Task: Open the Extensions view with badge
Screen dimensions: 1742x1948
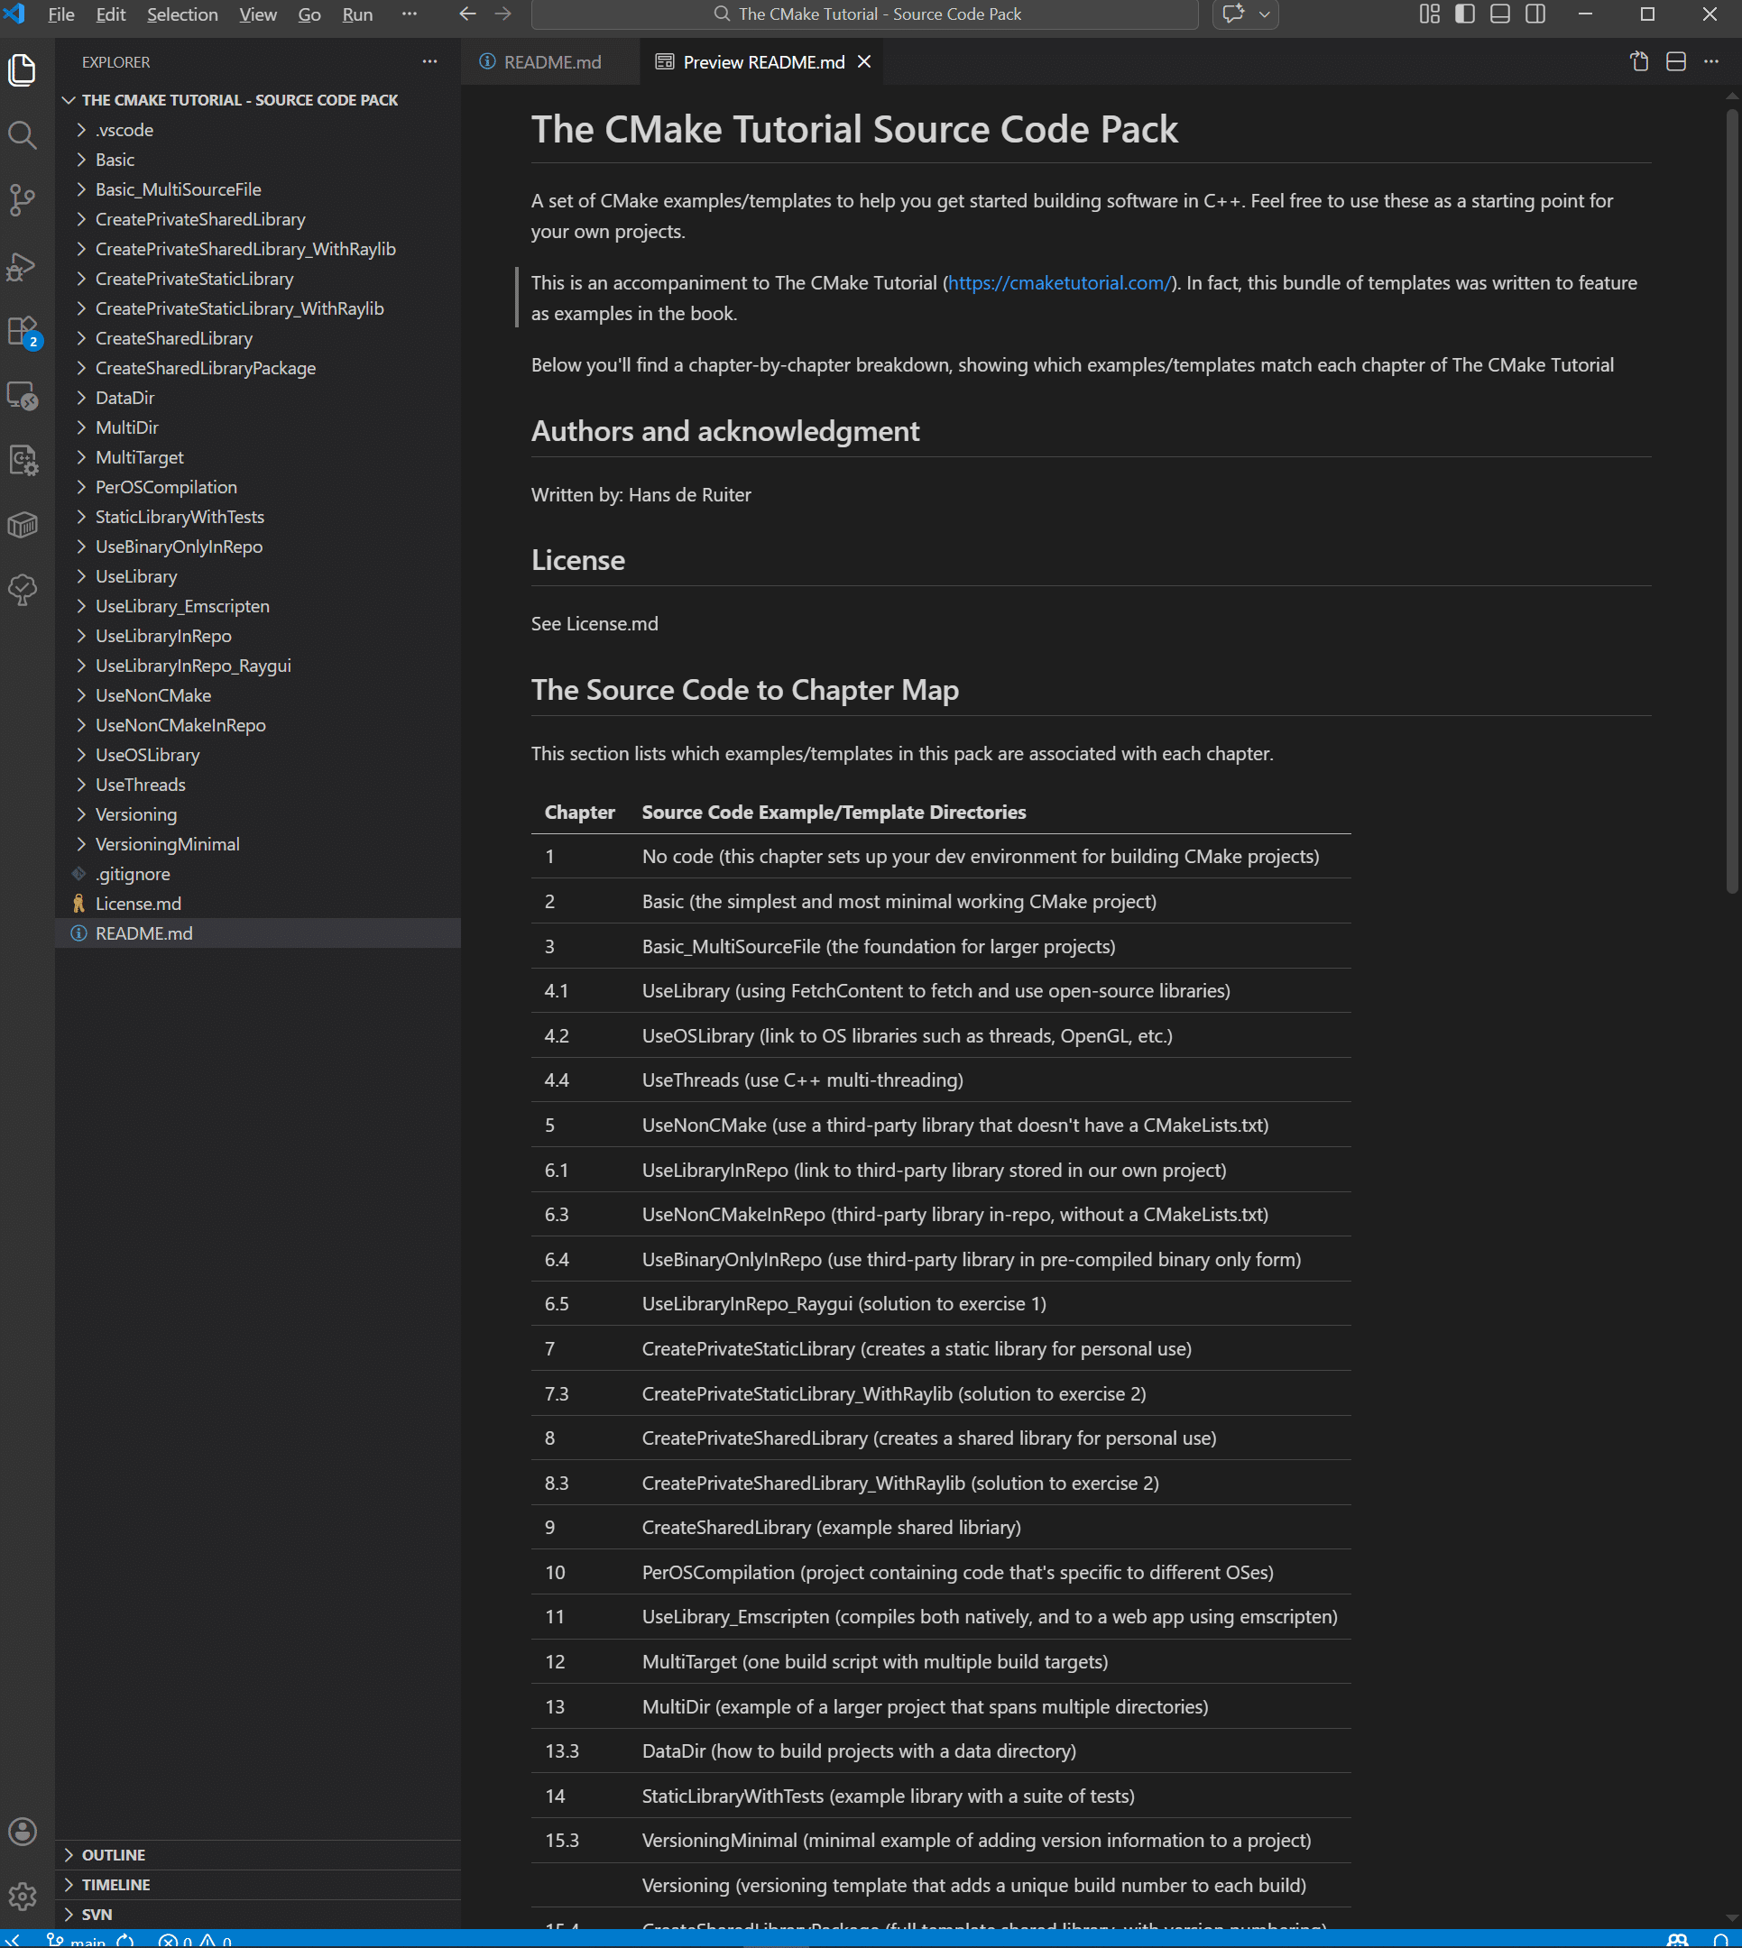Action: pyautogui.click(x=22, y=331)
